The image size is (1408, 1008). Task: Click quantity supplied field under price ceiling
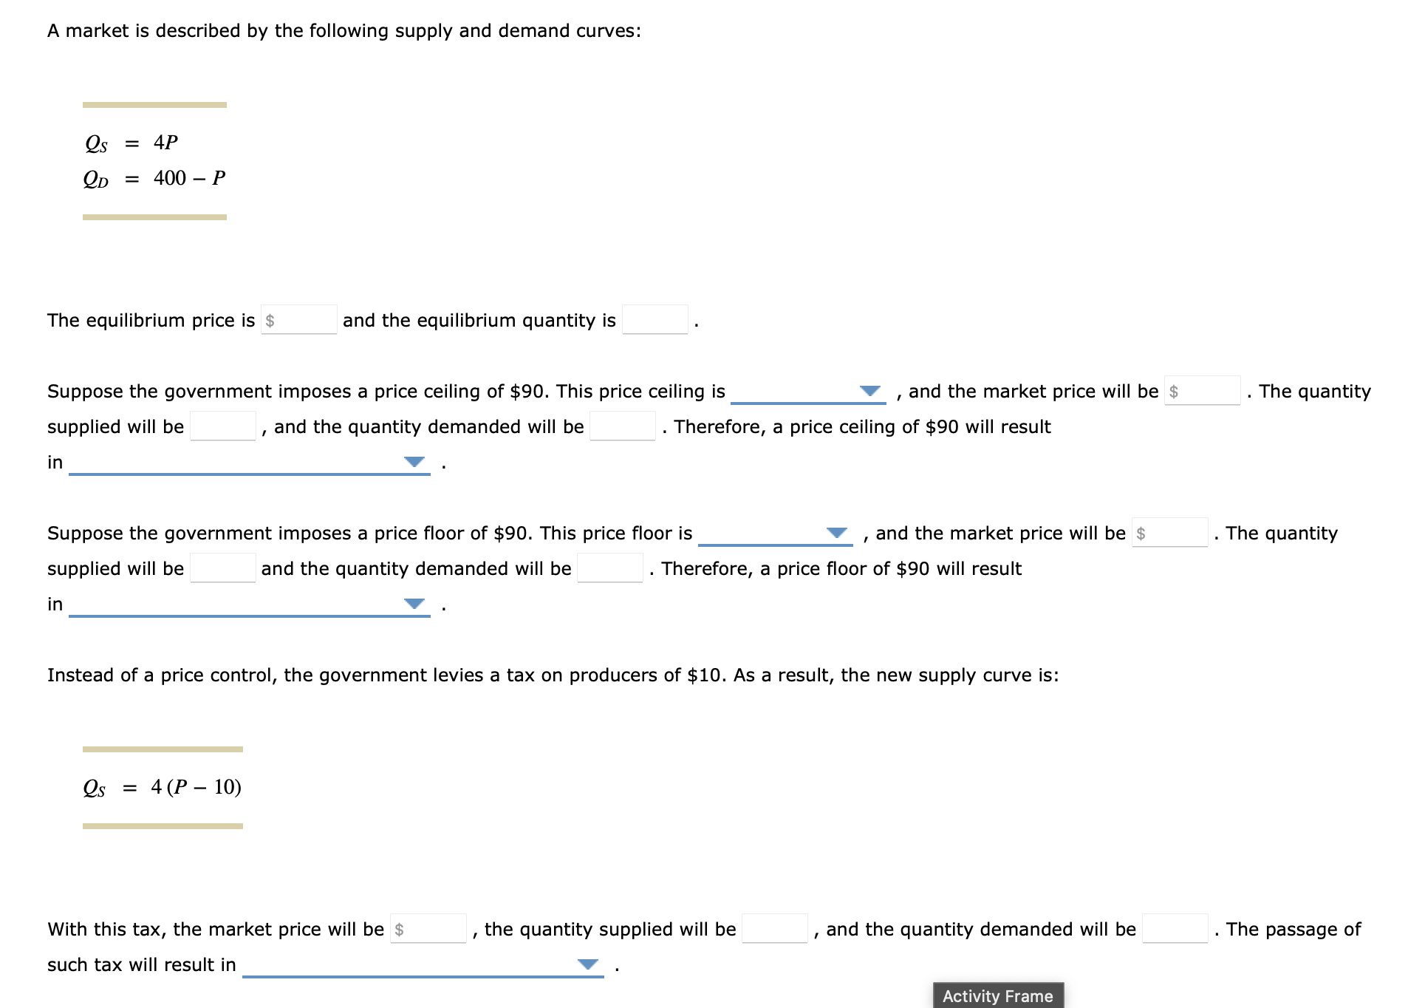pyautogui.click(x=223, y=426)
